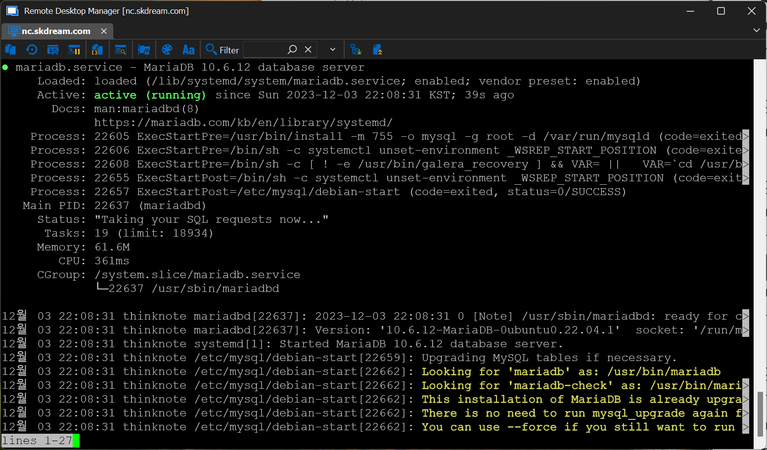The height and width of the screenshot is (450, 767).
Task: Open the filter options chevron dropdown
Action: coord(332,49)
